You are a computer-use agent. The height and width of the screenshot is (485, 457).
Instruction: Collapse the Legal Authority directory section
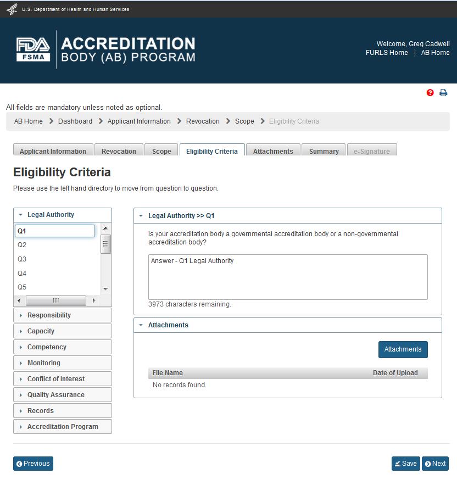point(51,215)
